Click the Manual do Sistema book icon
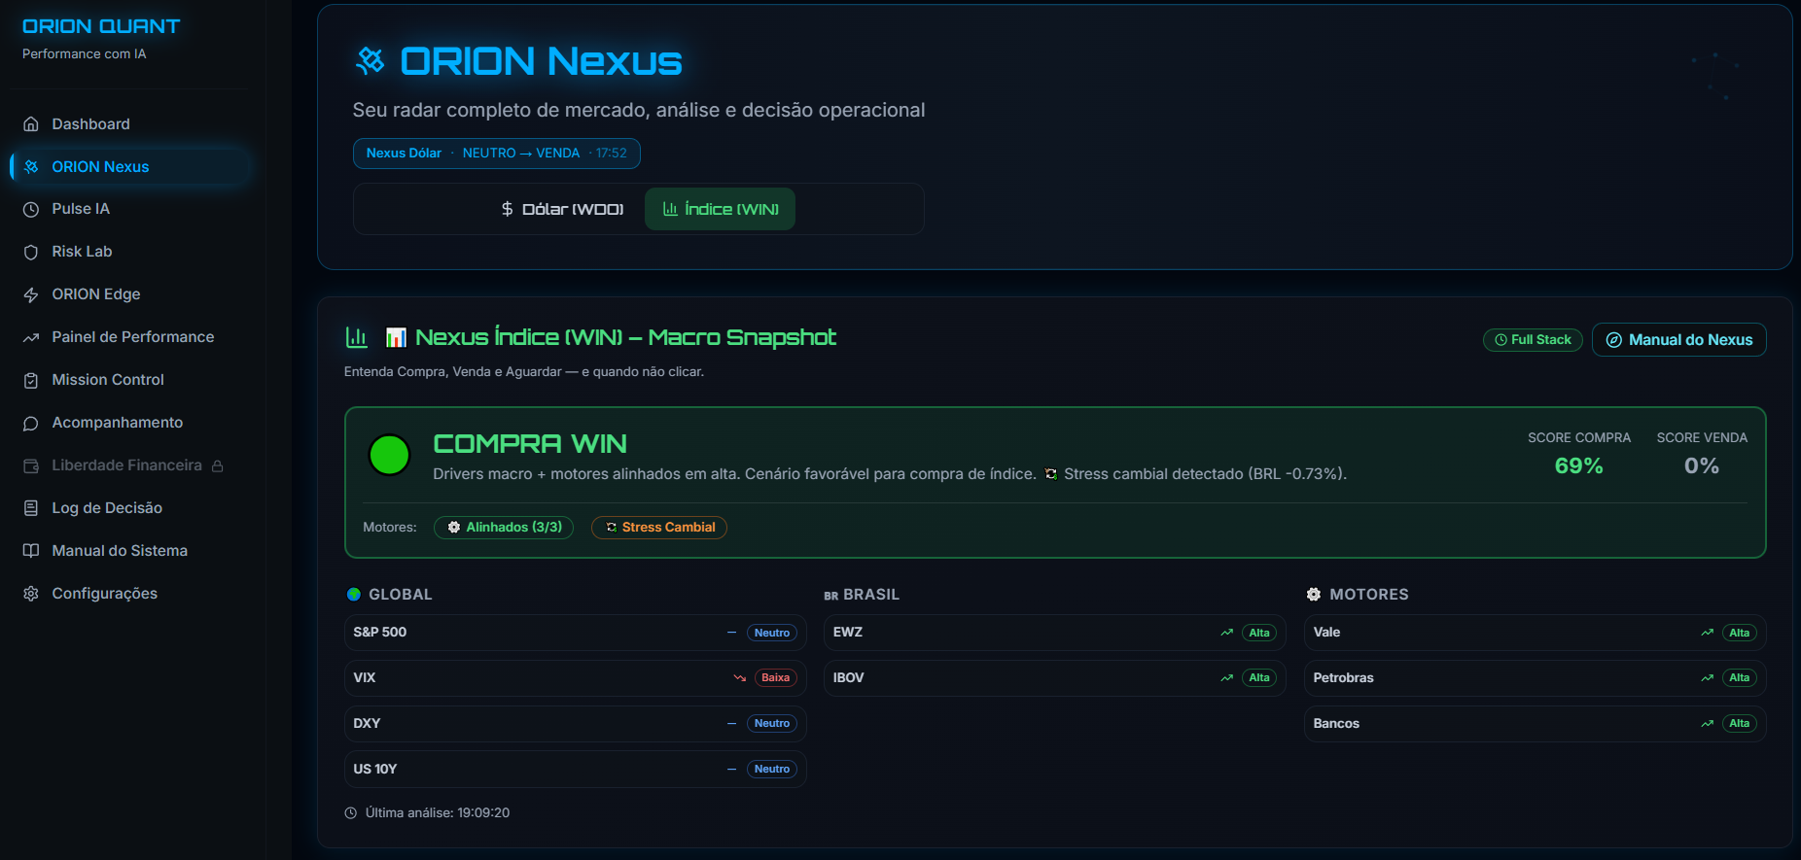The image size is (1801, 860). (x=31, y=551)
